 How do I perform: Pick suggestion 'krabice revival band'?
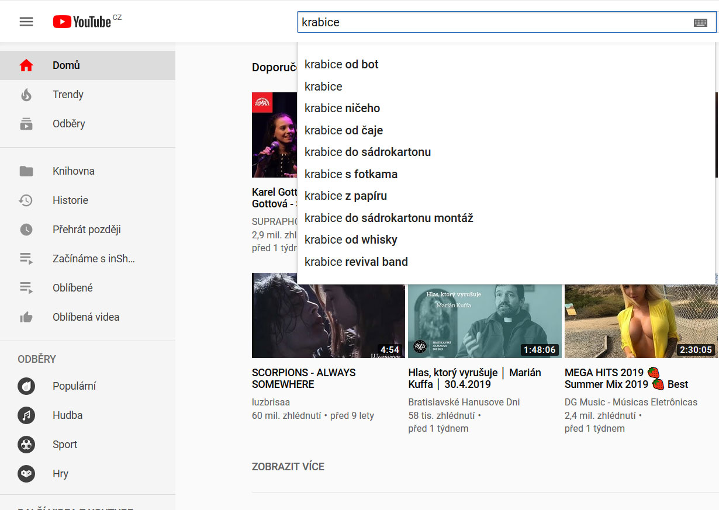click(356, 262)
